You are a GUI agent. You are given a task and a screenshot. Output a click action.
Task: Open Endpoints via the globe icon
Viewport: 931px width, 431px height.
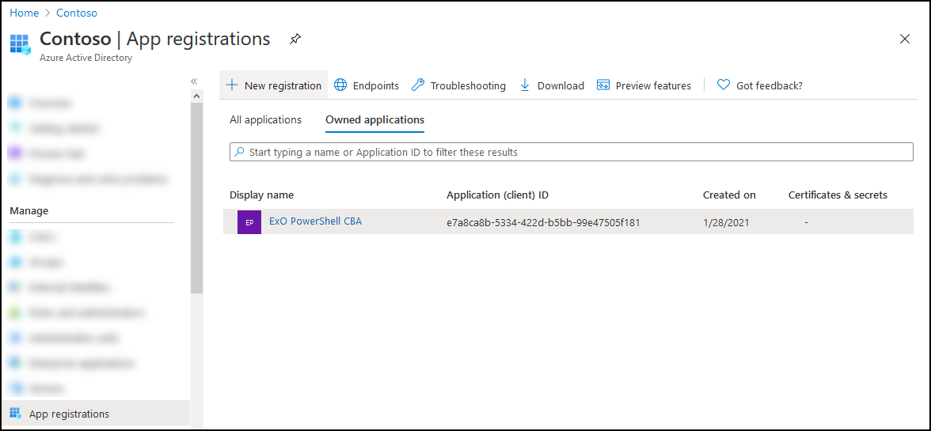tap(340, 85)
